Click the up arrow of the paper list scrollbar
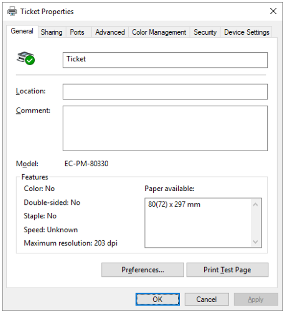This screenshot has height=314, width=286. pyautogui.click(x=255, y=204)
